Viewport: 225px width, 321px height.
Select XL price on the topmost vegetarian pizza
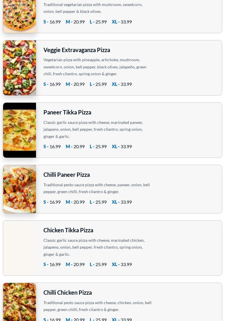[x=122, y=22]
